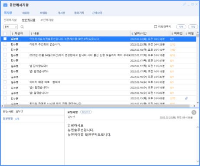Click the date 2022.02.16(수) 오전 11시02분
This screenshot has height=166, width=200.
click(x=148, y=93)
